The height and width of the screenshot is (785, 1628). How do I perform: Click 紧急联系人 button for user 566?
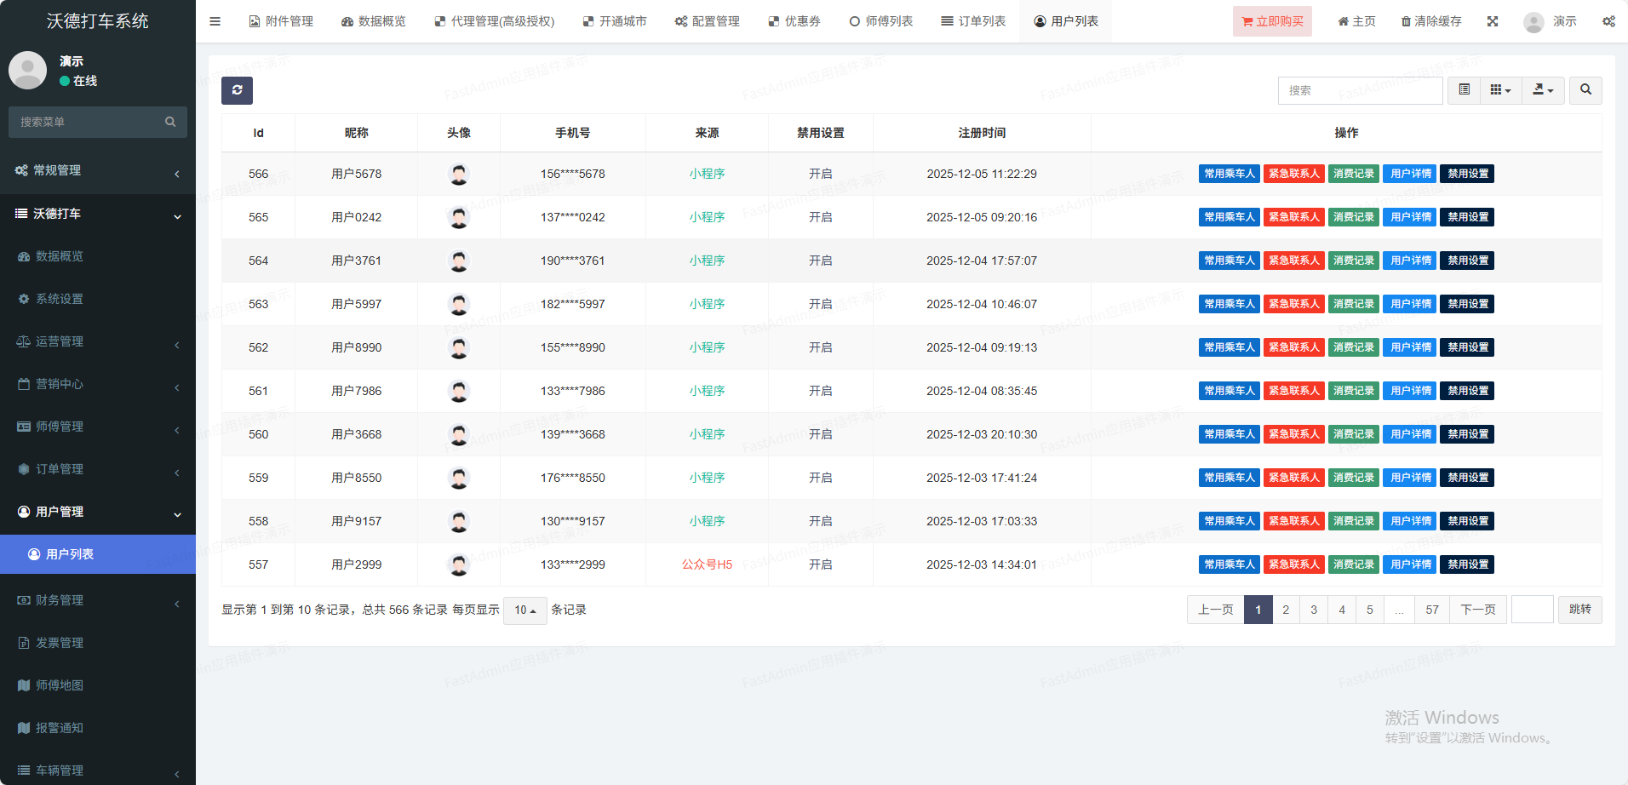click(1293, 174)
